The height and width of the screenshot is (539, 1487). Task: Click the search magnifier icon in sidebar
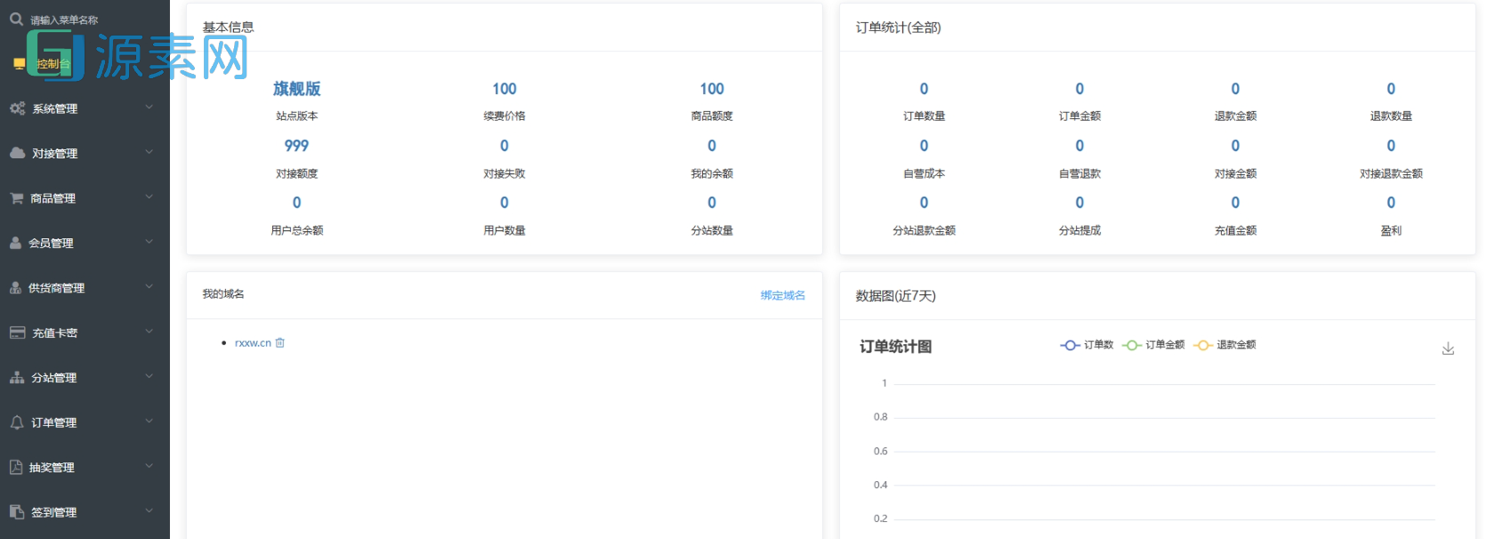pyautogui.click(x=16, y=19)
